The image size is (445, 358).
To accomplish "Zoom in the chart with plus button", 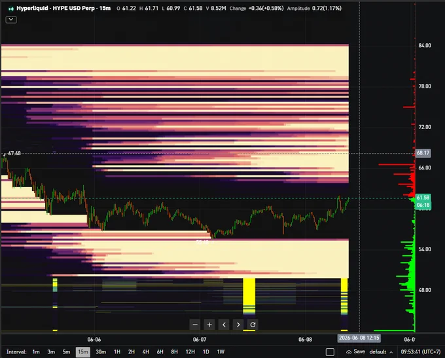I will 209,325.
